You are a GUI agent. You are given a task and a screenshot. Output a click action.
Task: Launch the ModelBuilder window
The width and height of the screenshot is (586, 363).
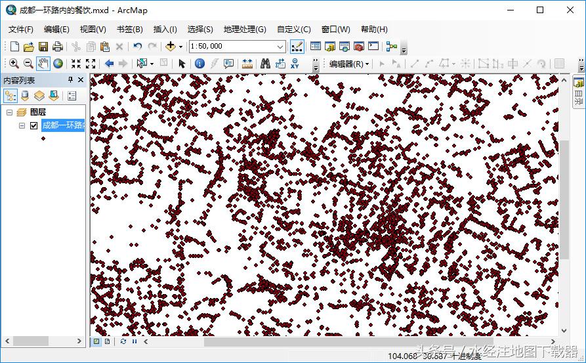pyautogui.click(x=392, y=47)
